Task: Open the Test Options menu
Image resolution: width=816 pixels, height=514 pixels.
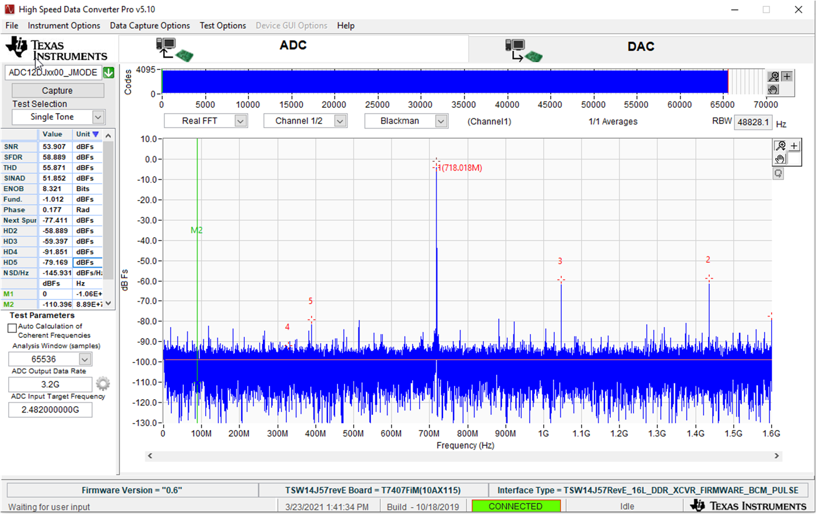Action: (223, 26)
